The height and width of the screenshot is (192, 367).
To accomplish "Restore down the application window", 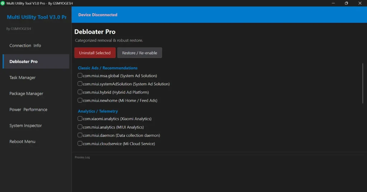I will 347,3.
